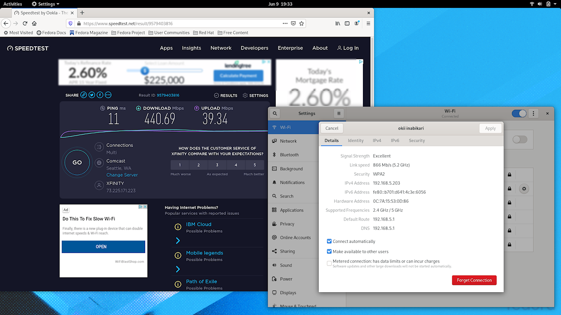The height and width of the screenshot is (315, 561).
Task: Click the search icon in Settings header
Action: pos(275,113)
